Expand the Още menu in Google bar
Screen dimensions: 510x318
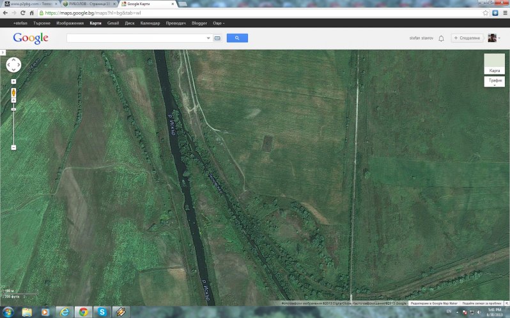point(219,23)
